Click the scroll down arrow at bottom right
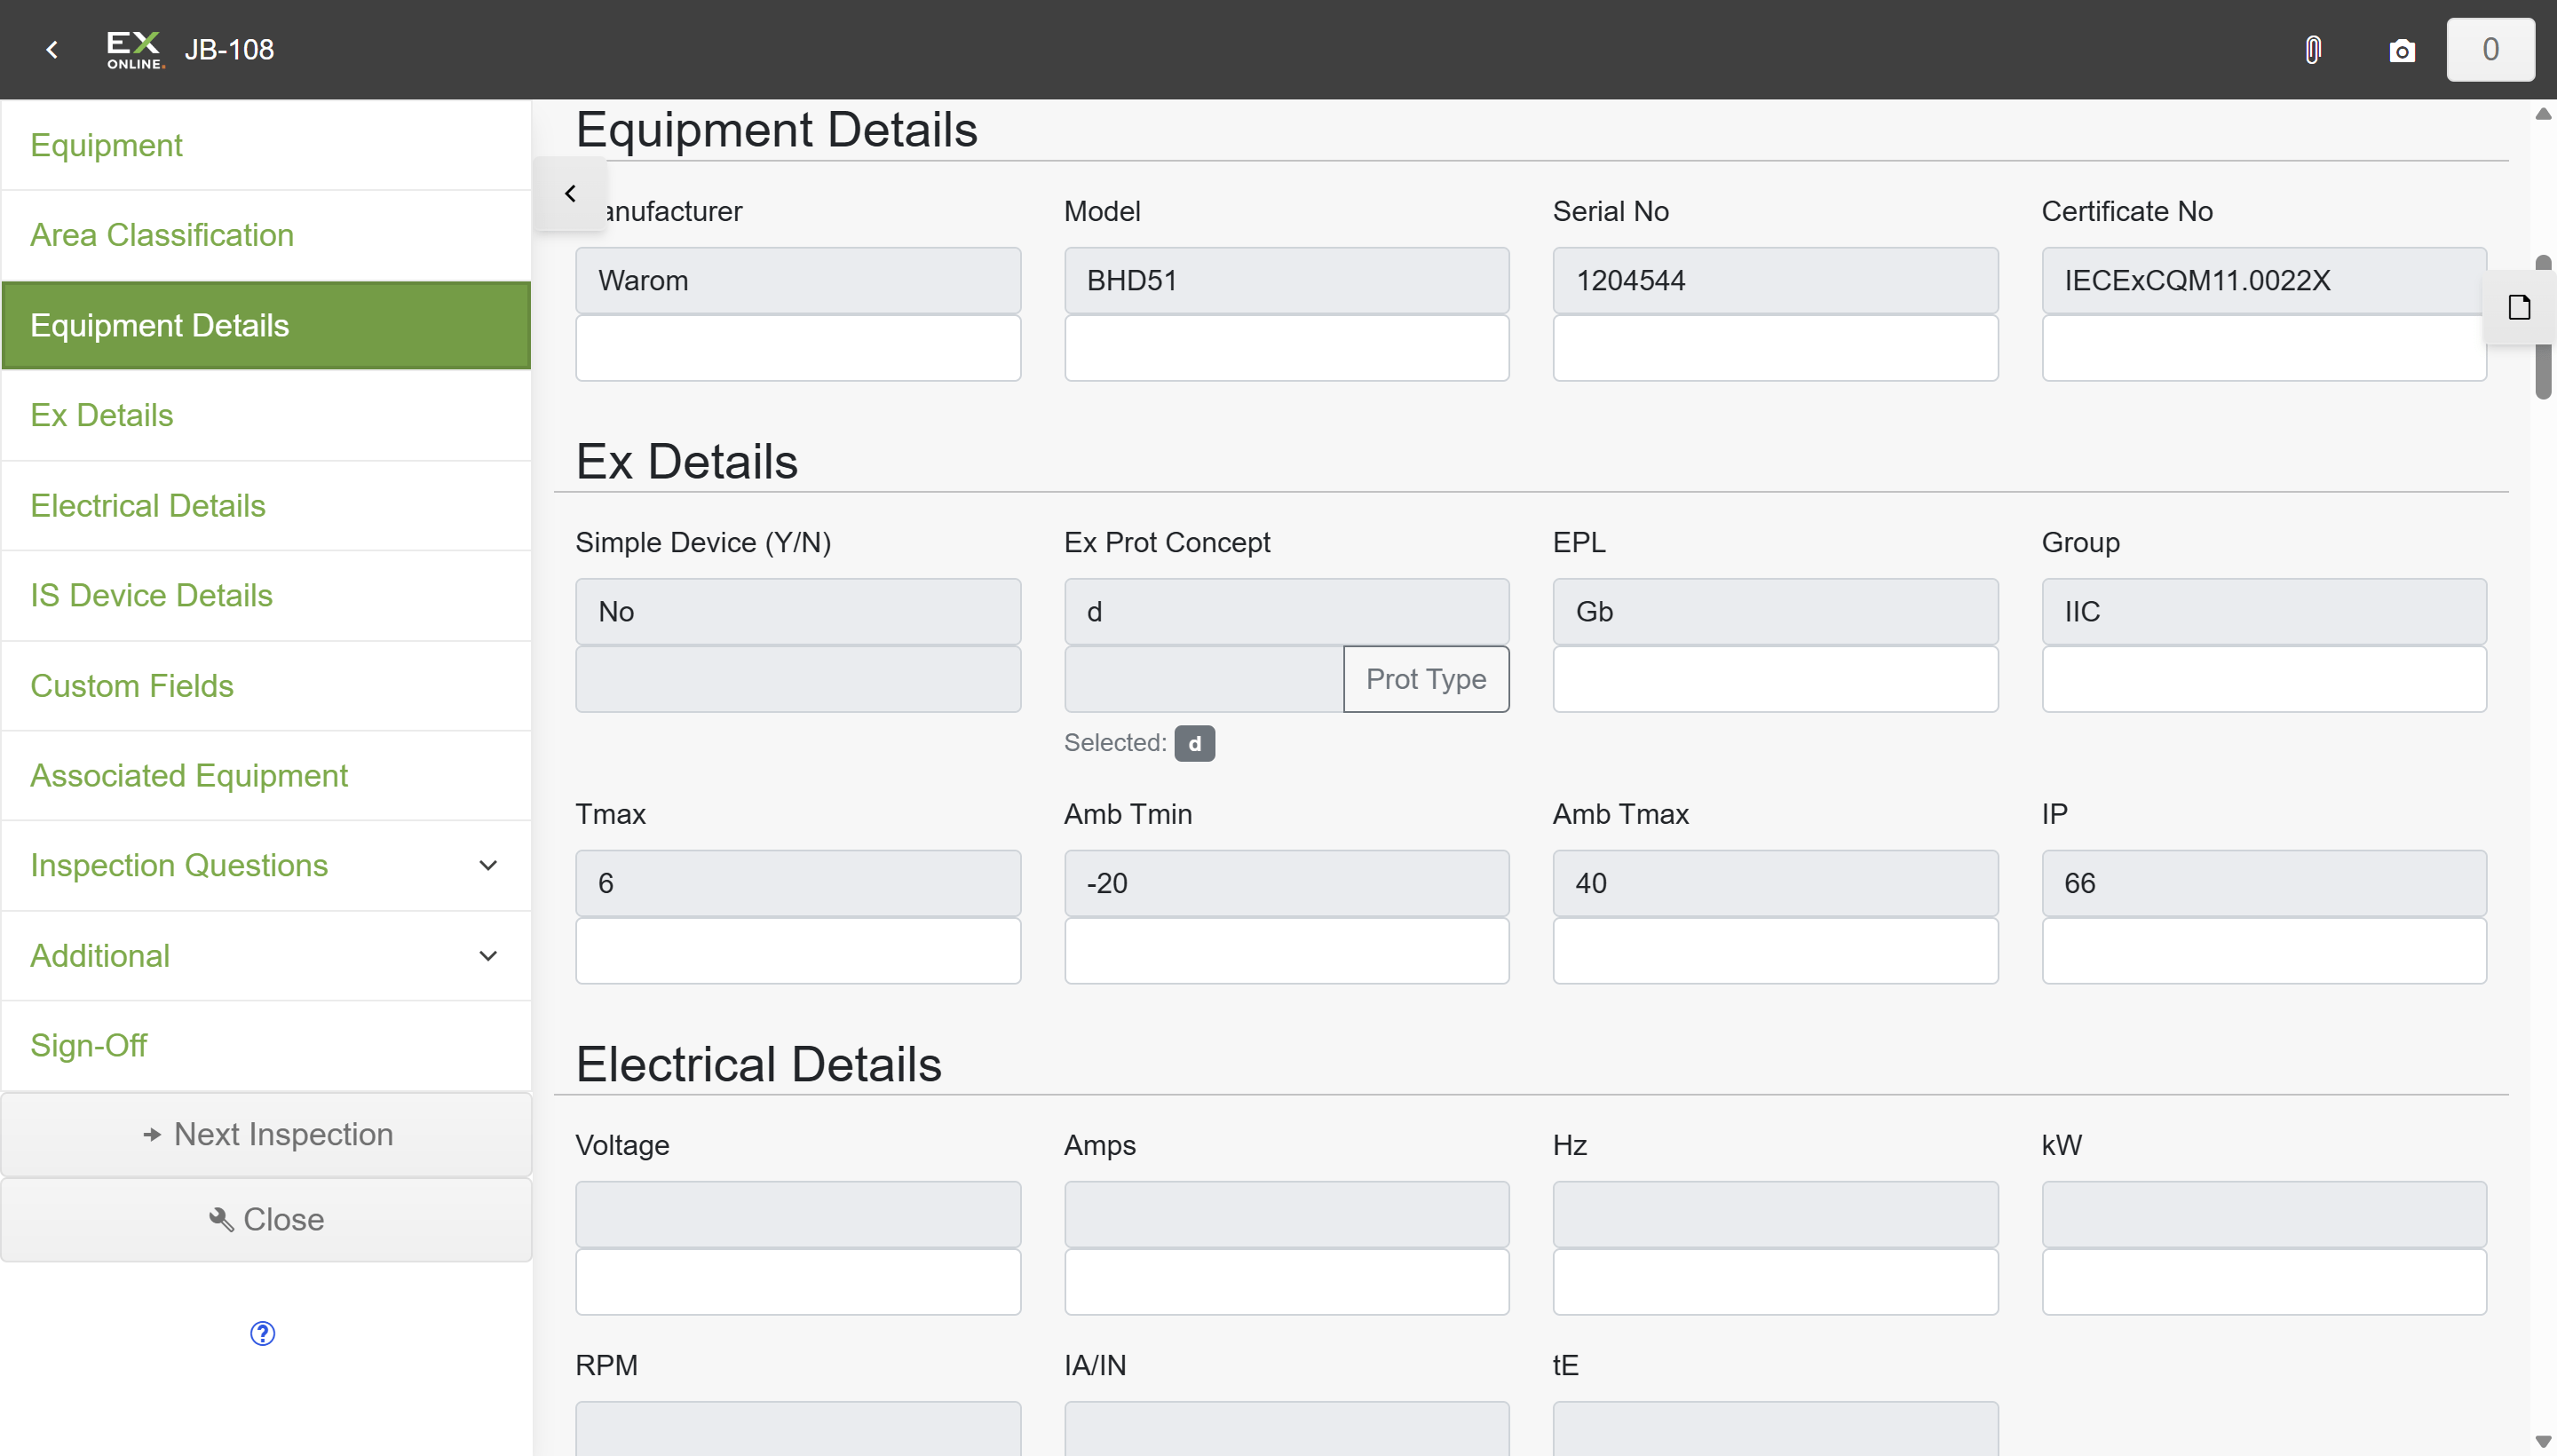 click(2543, 1441)
